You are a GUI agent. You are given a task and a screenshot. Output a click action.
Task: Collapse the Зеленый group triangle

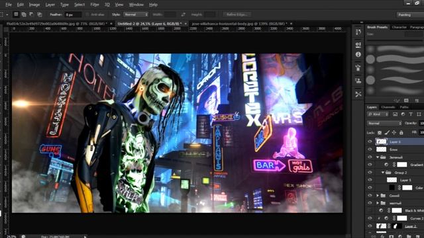(378, 157)
